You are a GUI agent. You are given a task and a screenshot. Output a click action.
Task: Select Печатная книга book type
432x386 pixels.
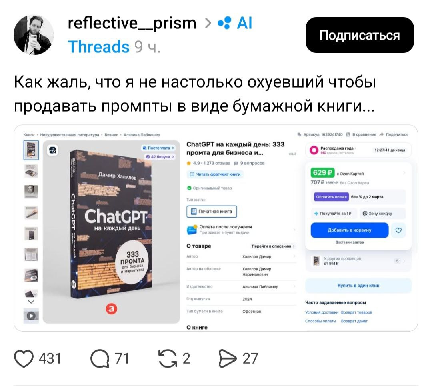coord(212,211)
